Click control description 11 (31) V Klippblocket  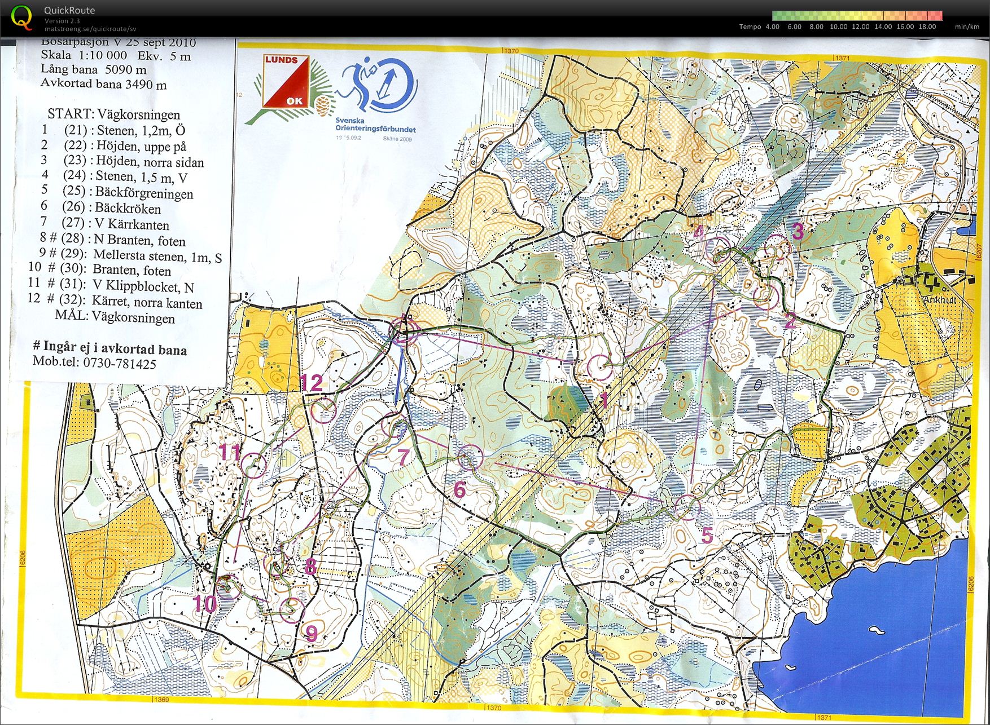pyautogui.click(x=111, y=286)
